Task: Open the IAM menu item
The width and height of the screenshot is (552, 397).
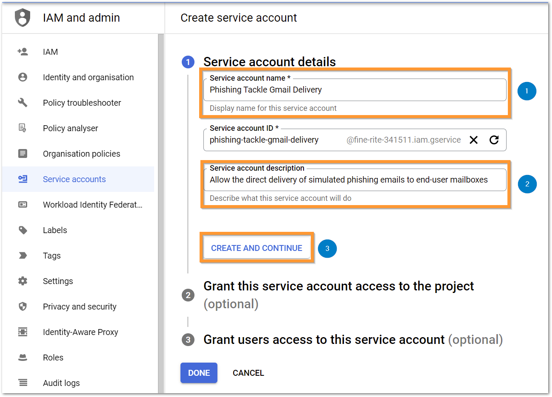Action: coord(78,52)
